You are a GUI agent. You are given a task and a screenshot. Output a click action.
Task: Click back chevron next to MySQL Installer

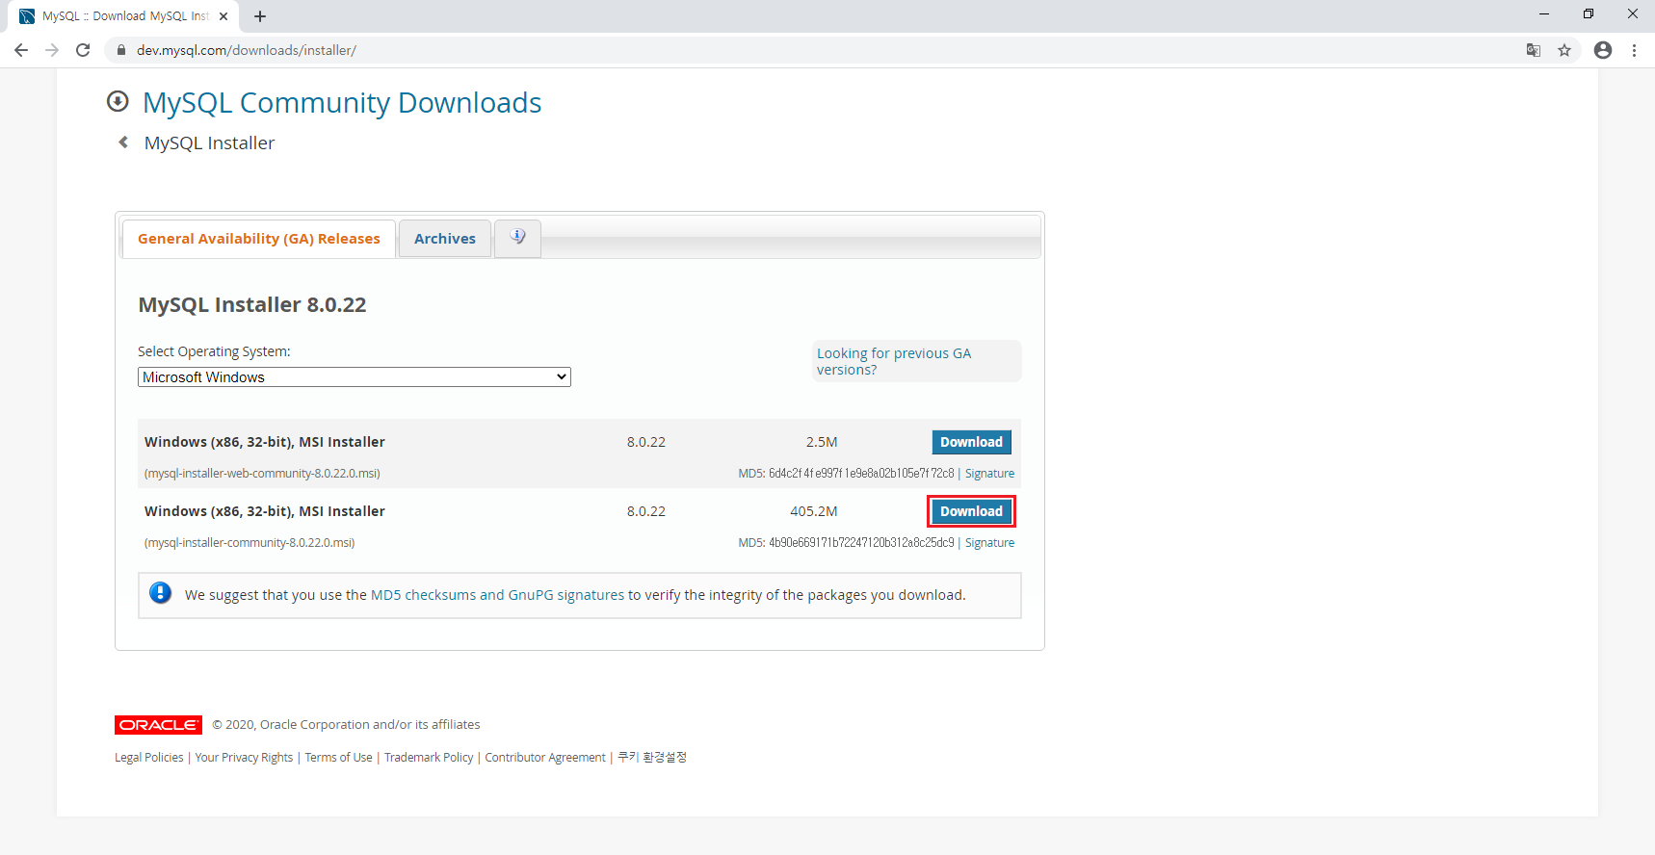123,142
